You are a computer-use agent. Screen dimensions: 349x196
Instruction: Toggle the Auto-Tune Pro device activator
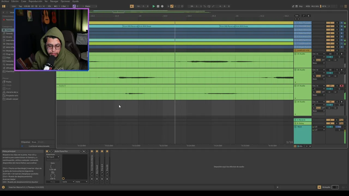point(47,151)
